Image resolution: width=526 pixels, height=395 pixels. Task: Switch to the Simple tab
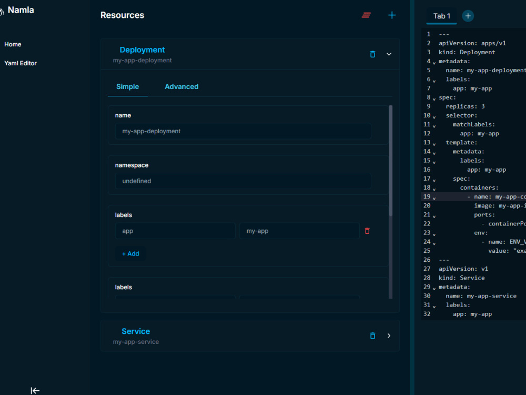point(127,87)
